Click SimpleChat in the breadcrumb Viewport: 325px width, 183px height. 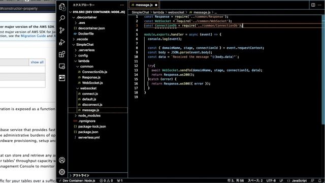pyautogui.click(x=140, y=12)
